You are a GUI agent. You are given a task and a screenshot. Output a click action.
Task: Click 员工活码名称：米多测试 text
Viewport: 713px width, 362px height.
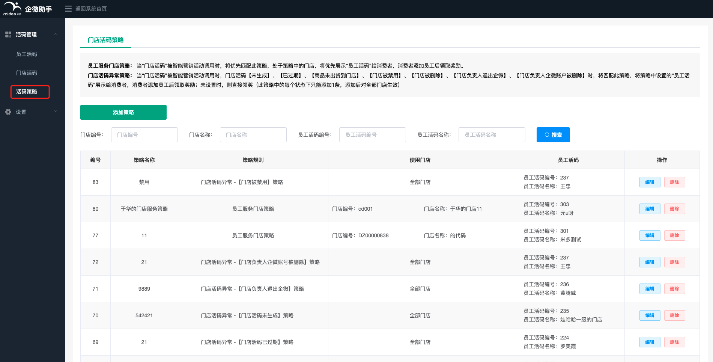pyautogui.click(x=552, y=240)
